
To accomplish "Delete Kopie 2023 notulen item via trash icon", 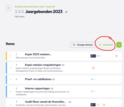I will 116,56.
